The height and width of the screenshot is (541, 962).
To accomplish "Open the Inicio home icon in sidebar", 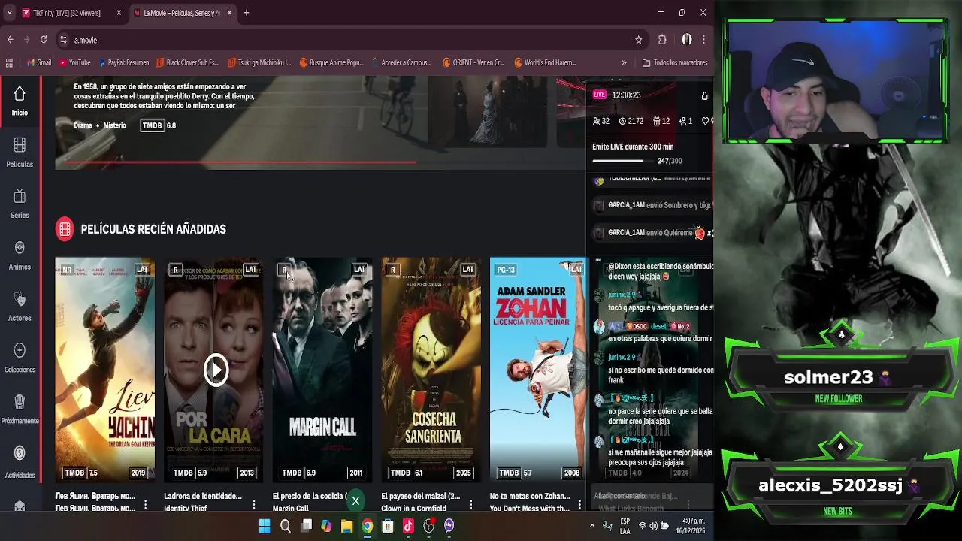I will [x=20, y=94].
